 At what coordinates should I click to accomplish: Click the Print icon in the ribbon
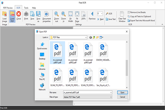[x=26, y=14]
